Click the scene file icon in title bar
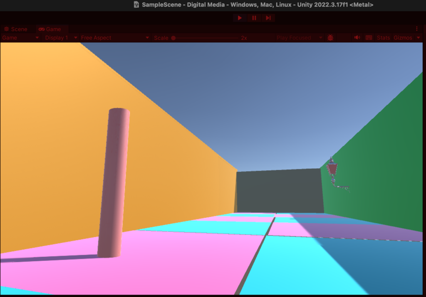The image size is (426, 297). coord(136,5)
